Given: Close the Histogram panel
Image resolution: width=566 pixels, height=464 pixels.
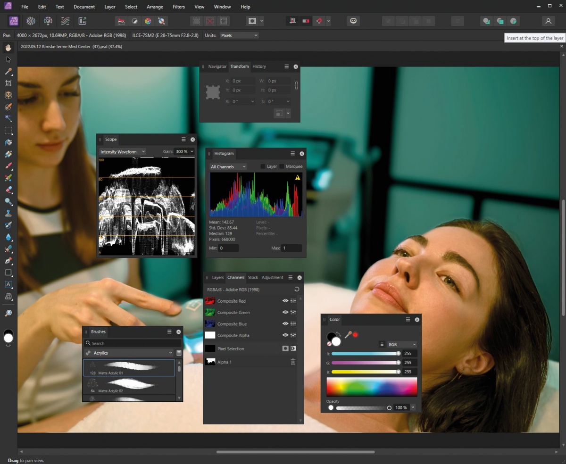Looking at the screenshot, I should click(302, 154).
